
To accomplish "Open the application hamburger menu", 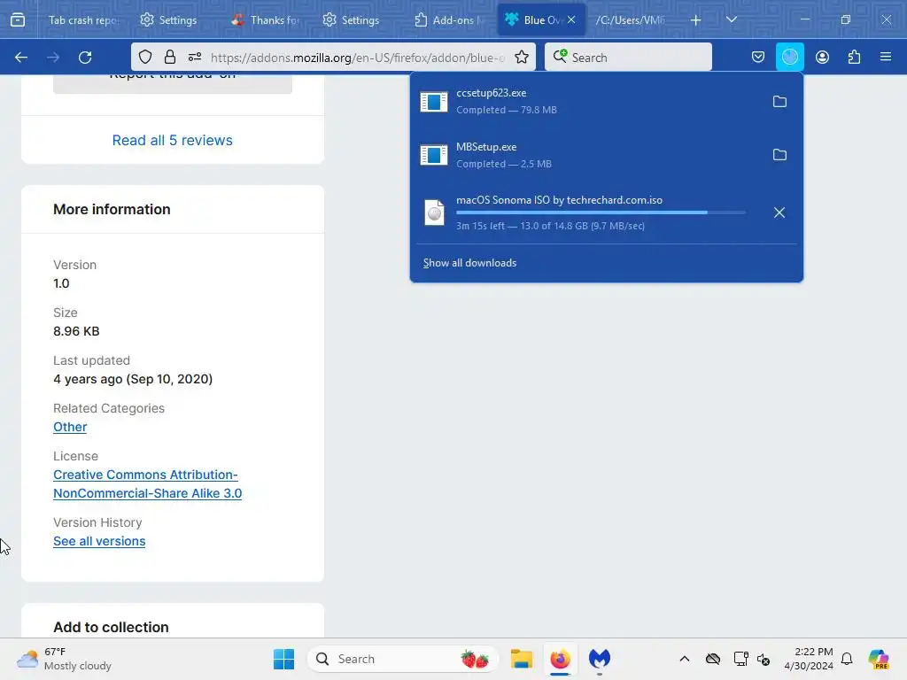I will coord(886,57).
